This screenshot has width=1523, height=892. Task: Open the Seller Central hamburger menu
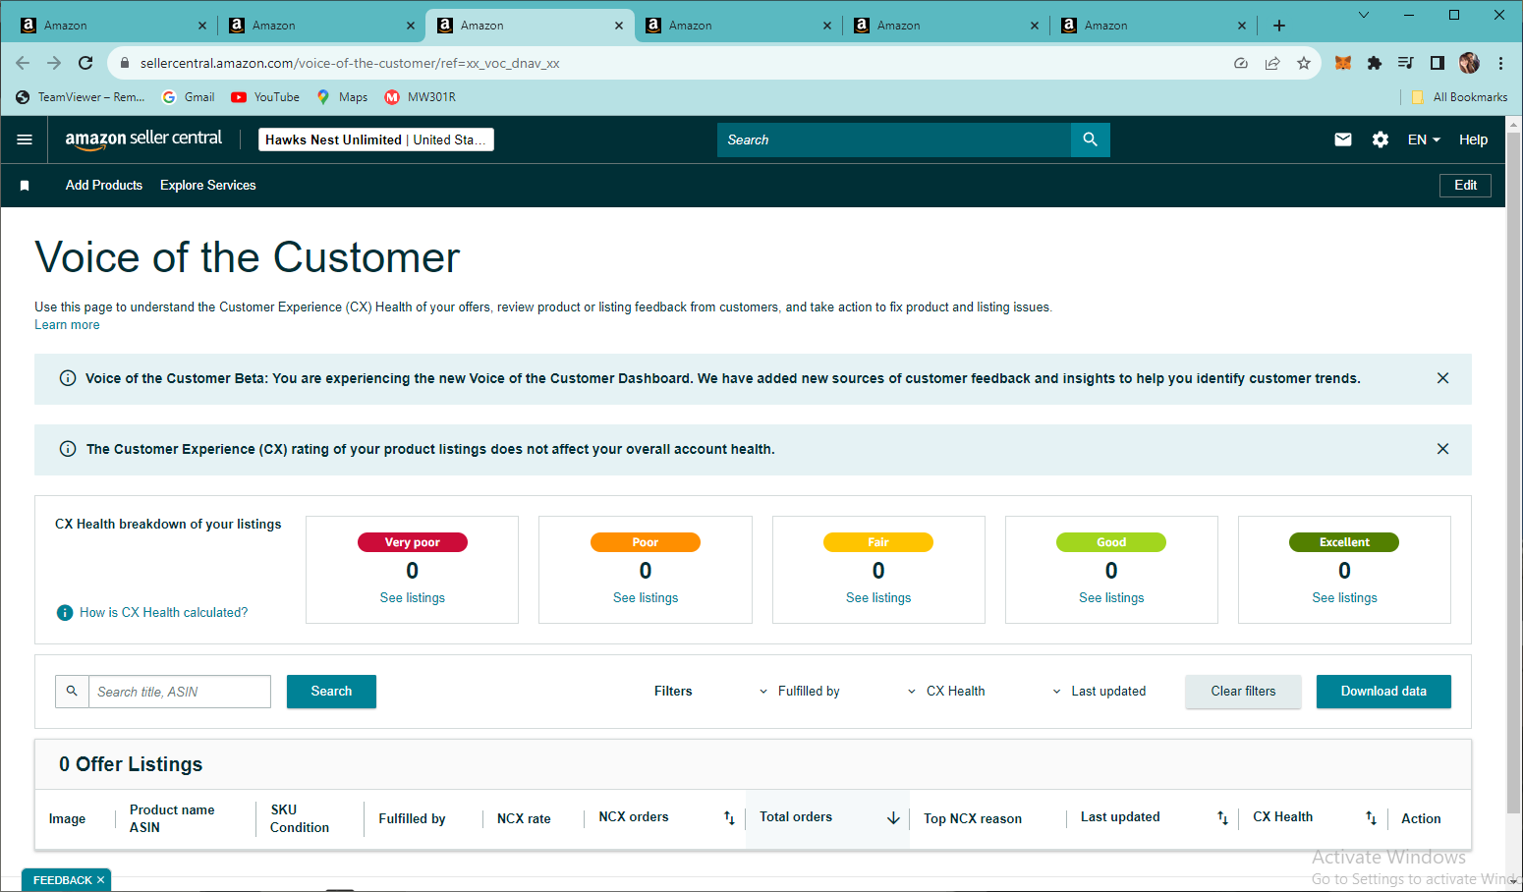click(25, 139)
